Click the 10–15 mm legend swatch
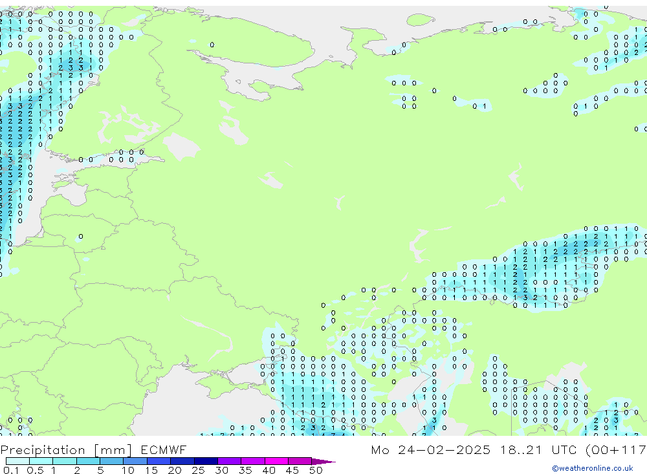This screenshot has height=474, width=647. point(135,461)
